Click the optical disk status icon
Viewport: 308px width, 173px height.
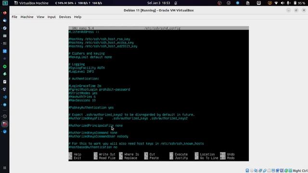pos(252,171)
